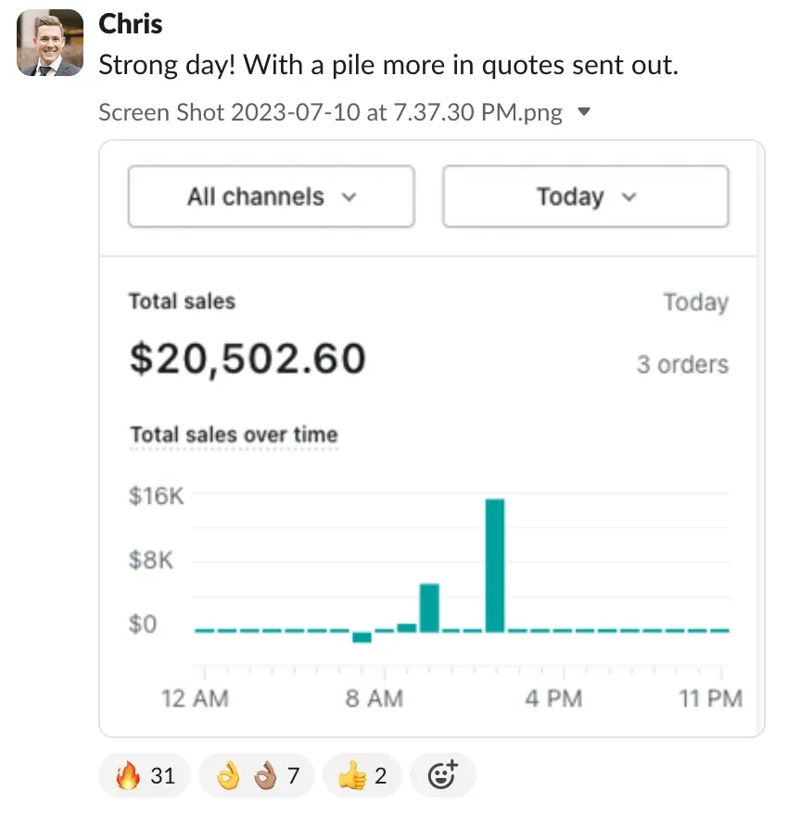Click the '$16K' axis label
This screenshot has width=788, height=816.
[156, 495]
